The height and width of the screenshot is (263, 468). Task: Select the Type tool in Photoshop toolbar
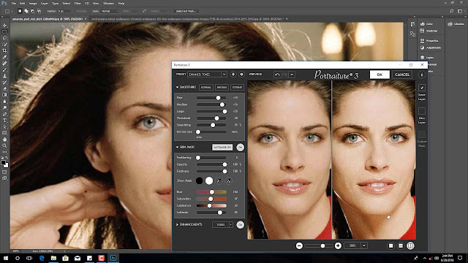[4, 121]
